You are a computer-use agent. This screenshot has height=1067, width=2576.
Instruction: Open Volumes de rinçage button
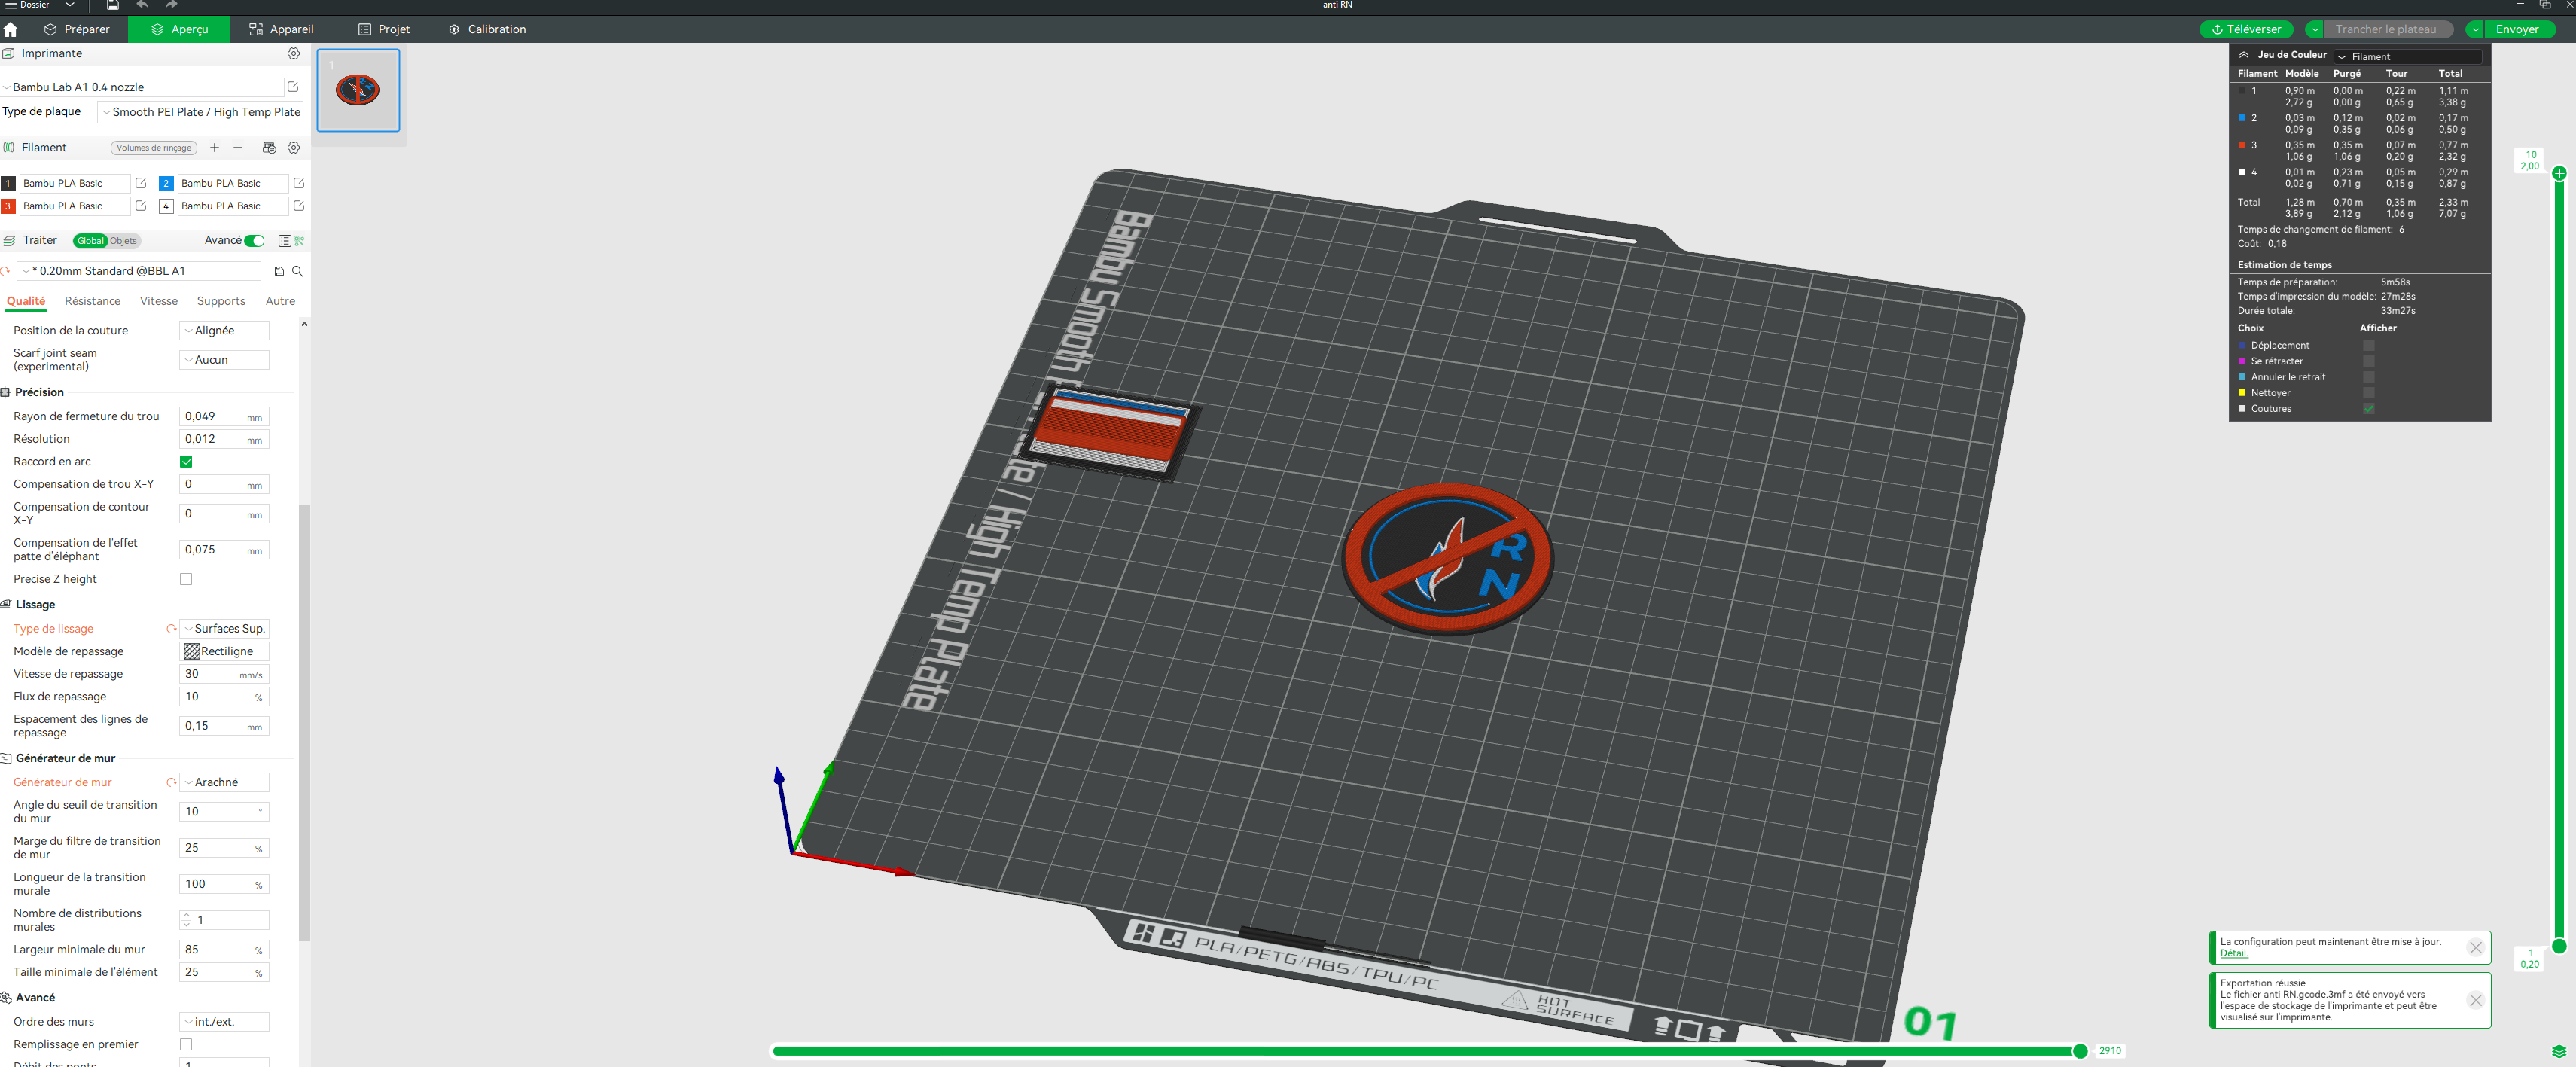coord(153,148)
